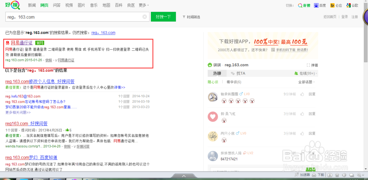The image size is (368, 180).
Task: Click the 谈谈 smiley icon
Action: point(210,65)
